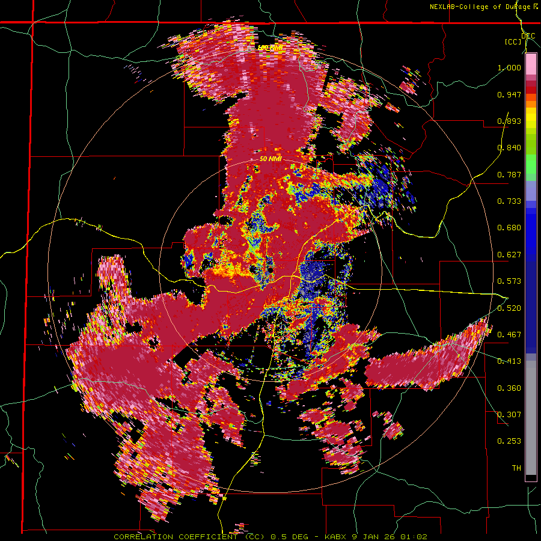Click the 50 NMI range ring label

271,159
